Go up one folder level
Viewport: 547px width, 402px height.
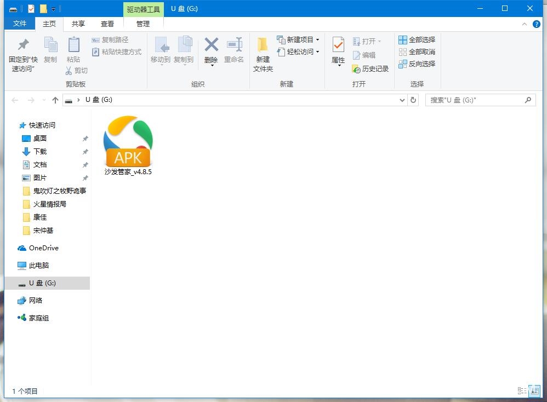tap(55, 100)
